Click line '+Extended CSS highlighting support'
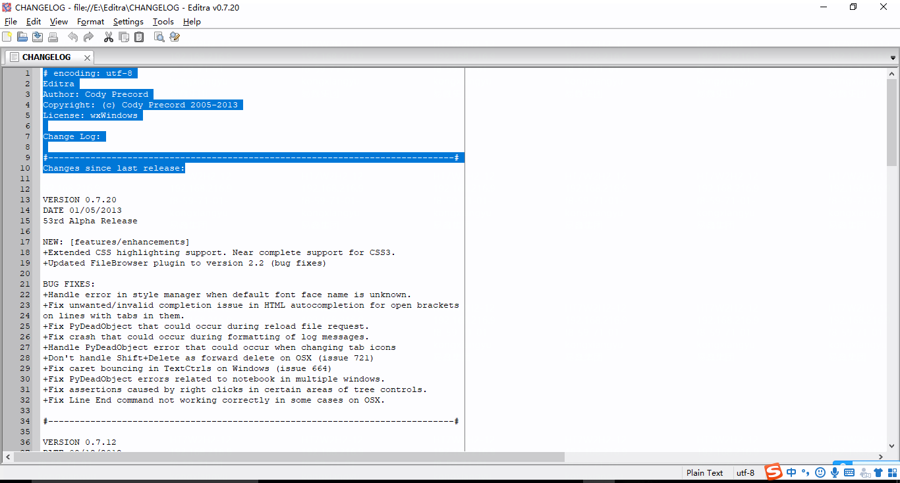The height and width of the screenshot is (483, 900). 219,252
